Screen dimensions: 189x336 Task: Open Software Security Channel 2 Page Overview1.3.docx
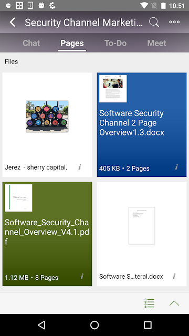pos(142,125)
